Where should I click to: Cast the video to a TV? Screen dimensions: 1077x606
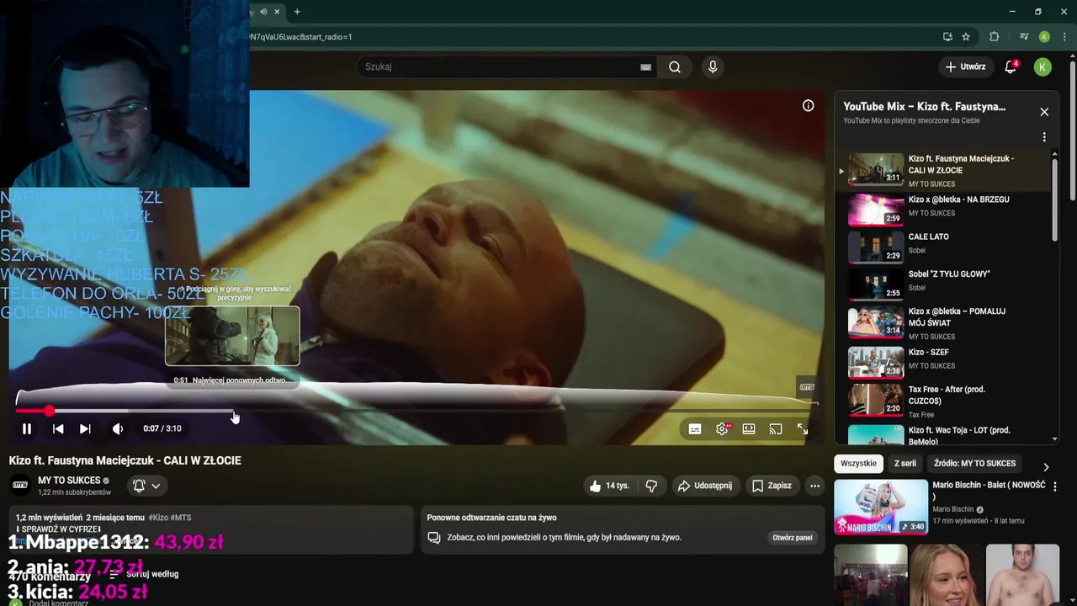(x=776, y=429)
